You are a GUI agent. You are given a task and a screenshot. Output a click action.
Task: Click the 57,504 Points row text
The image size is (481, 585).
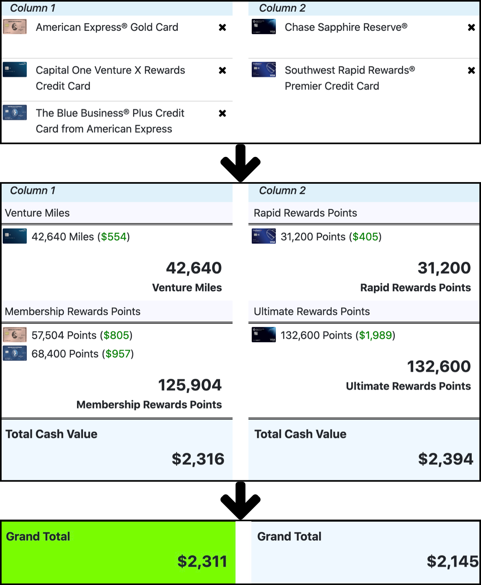point(82,335)
